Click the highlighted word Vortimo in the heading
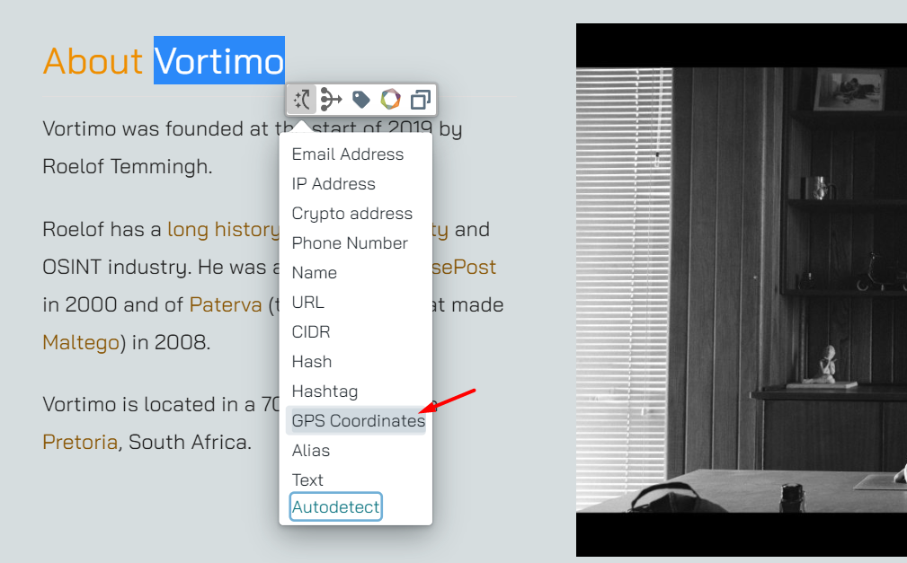The height and width of the screenshot is (563, 907). [x=219, y=61]
